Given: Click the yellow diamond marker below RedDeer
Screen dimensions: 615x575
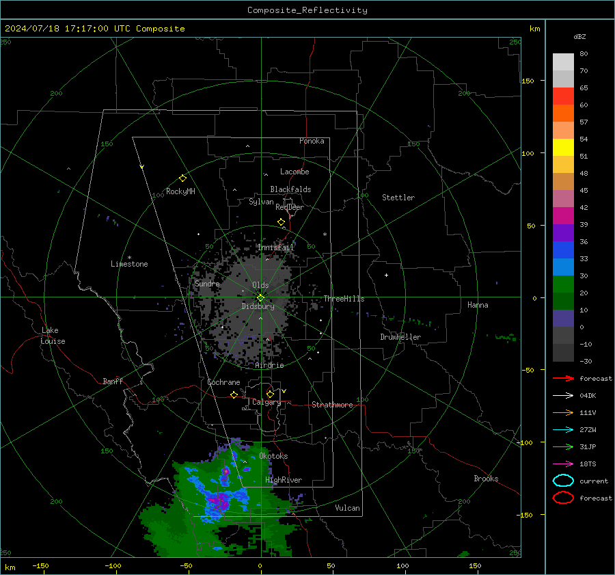Looking at the screenshot, I should tap(282, 222).
